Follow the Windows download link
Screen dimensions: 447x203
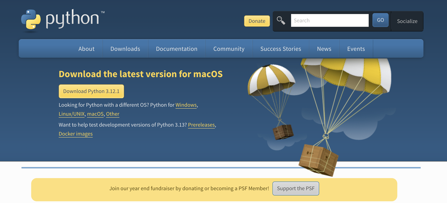(x=186, y=105)
